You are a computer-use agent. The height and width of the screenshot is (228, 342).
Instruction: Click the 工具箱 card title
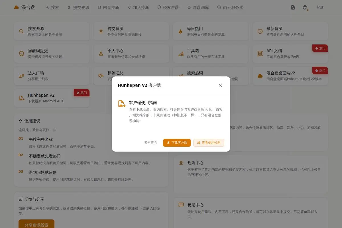coord(193,51)
